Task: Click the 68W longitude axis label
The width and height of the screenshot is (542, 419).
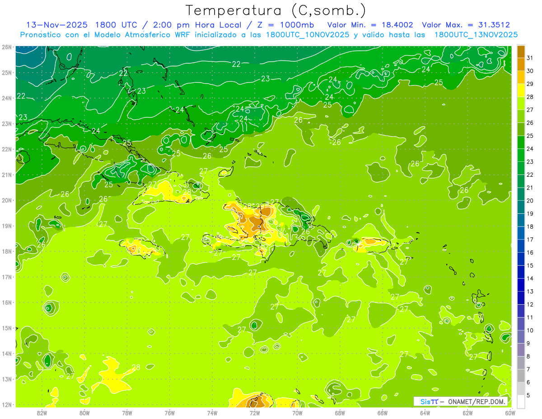Action: (x=340, y=413)
